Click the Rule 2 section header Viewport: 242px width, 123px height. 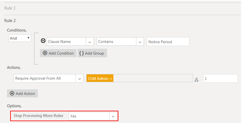[x=10, y=21]
